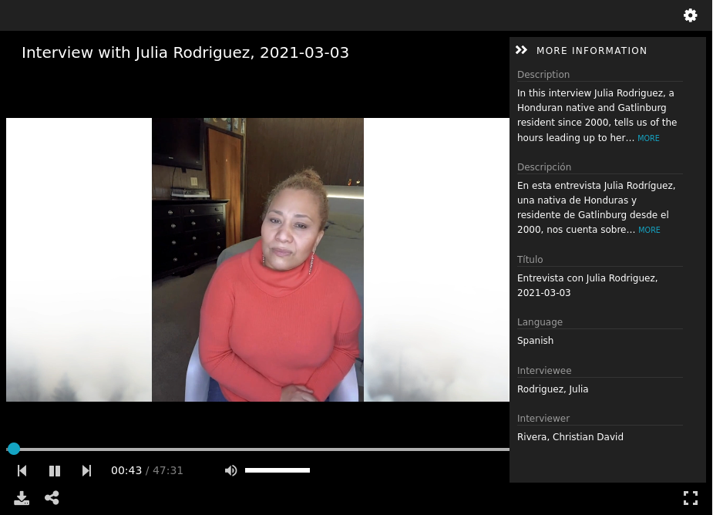Click the video frame of Julia Rodriguez

[x=257, y=260]
